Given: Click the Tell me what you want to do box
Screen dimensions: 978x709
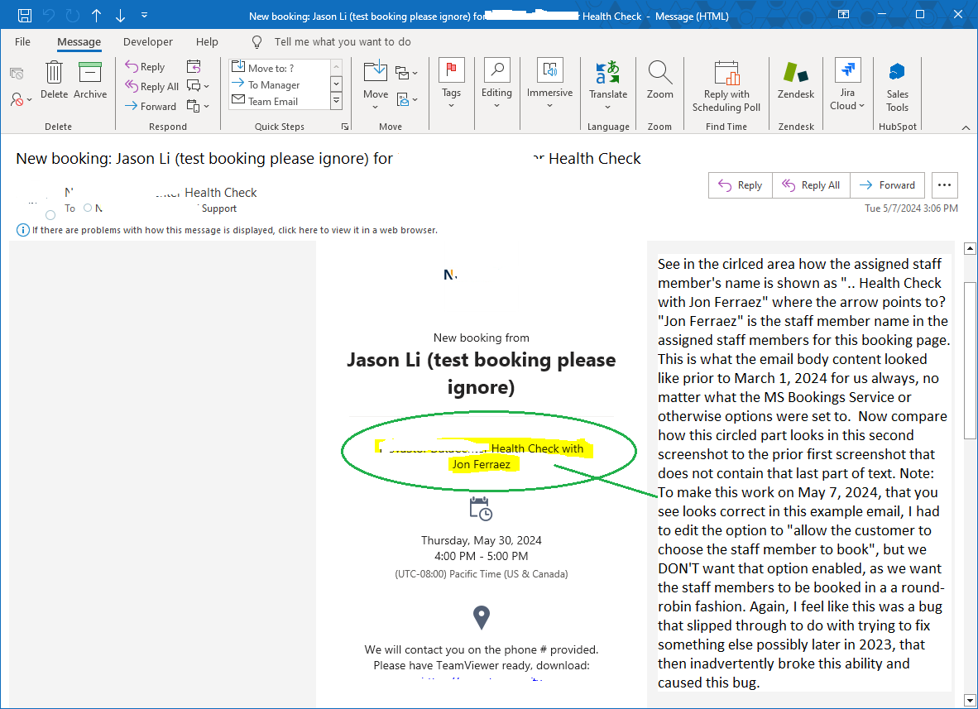Looking at the screenshot, I should [343, 42].
